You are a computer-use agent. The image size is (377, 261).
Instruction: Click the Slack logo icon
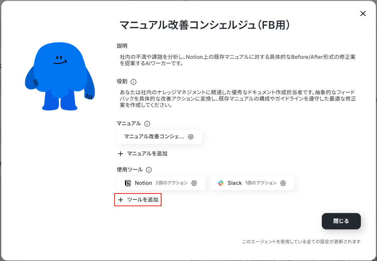221,183
